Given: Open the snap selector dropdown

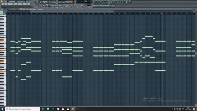Looking at the screenshot, I should (88, 6).
